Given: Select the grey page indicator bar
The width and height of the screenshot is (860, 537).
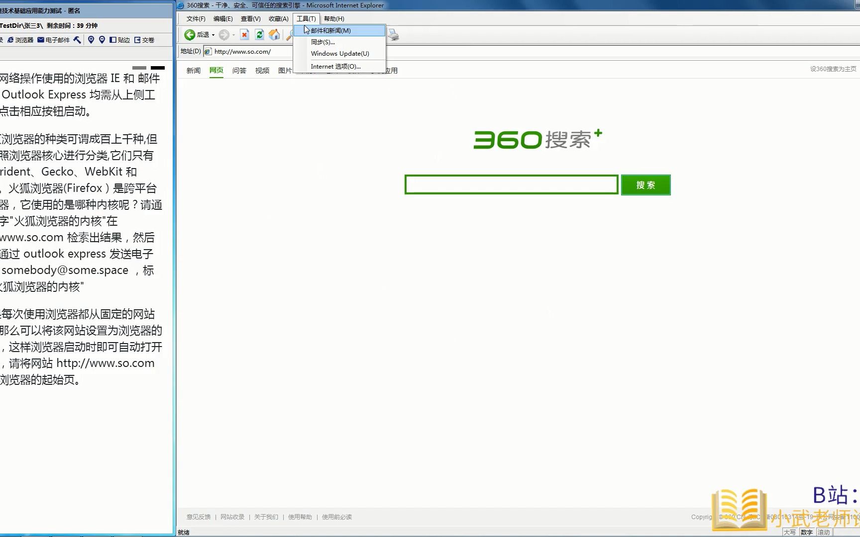Looking at the screenshot, I should pyautogui.click(x=139, y=68).
